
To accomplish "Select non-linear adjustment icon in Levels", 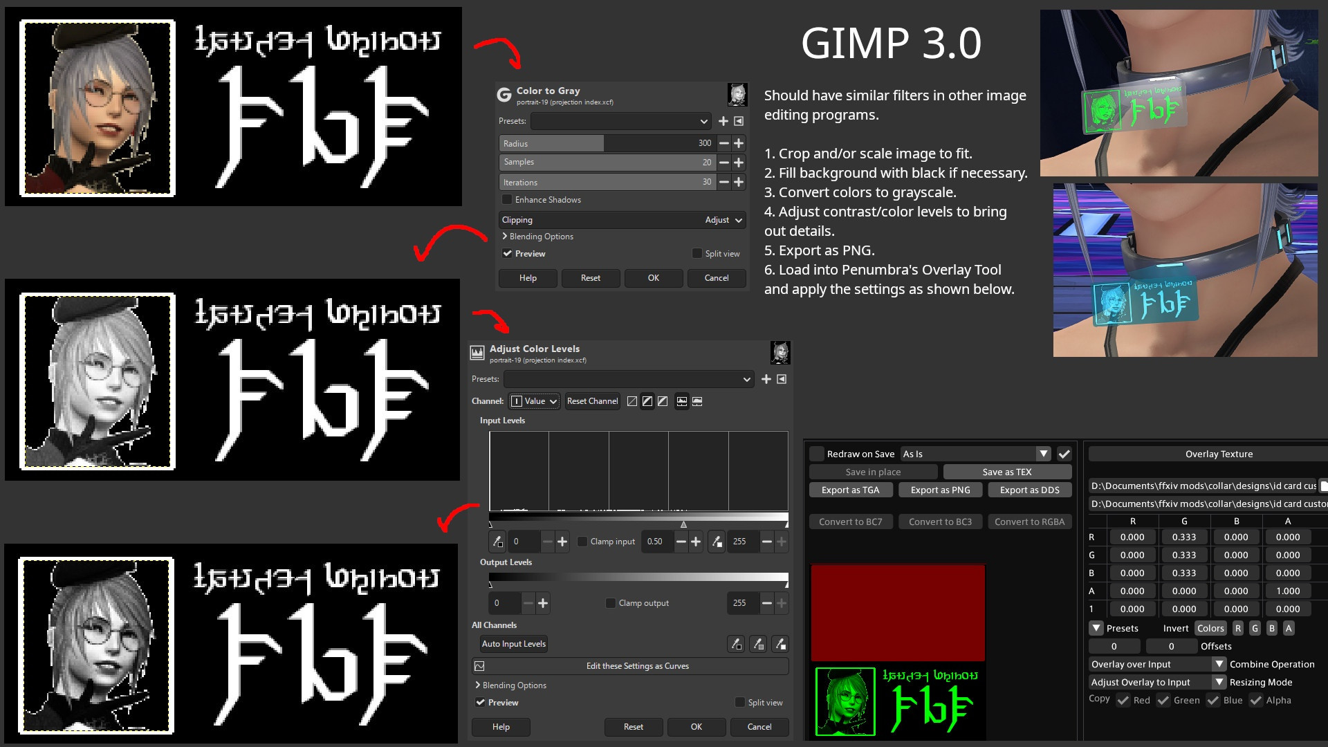I will click(x=647, y=401).
